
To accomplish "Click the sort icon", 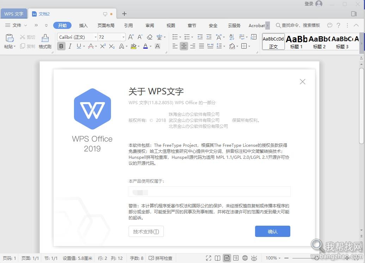I will tap(231, 37).
